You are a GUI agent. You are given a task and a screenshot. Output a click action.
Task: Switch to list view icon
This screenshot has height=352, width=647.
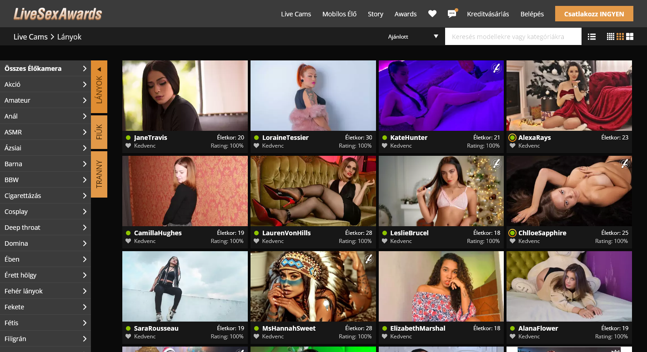[592, 37]
